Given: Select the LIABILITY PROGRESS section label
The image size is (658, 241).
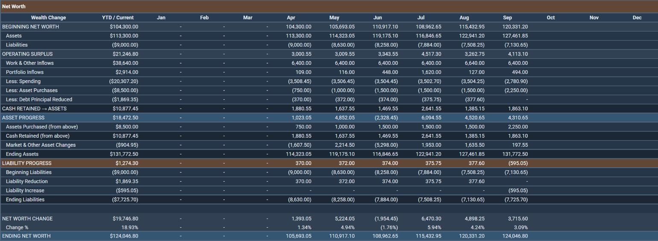Looking at the screenshot, I should coord(27,163).
